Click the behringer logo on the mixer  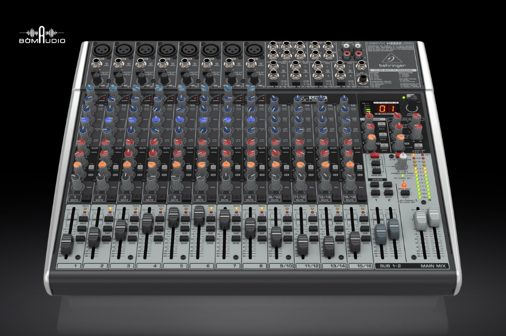[392, 60]
